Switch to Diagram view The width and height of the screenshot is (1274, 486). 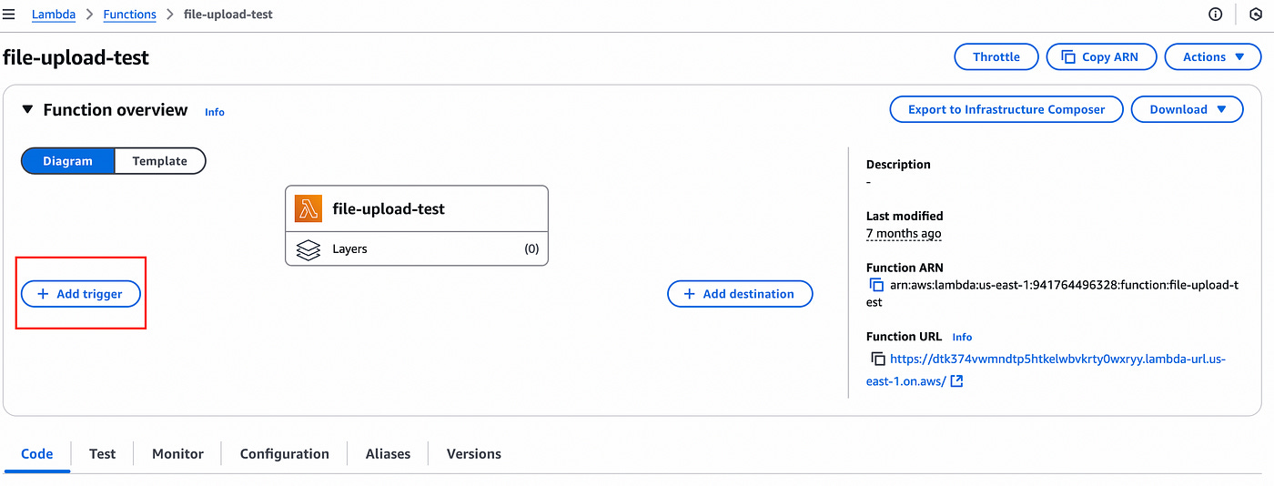68,161
